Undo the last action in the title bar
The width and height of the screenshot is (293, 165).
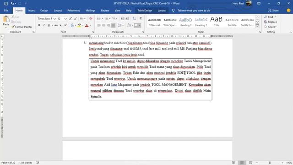[12, 4]
